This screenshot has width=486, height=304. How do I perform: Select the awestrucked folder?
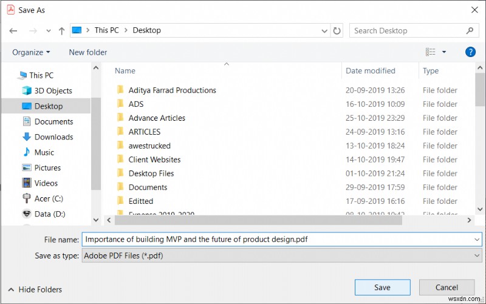coord(149,146)
